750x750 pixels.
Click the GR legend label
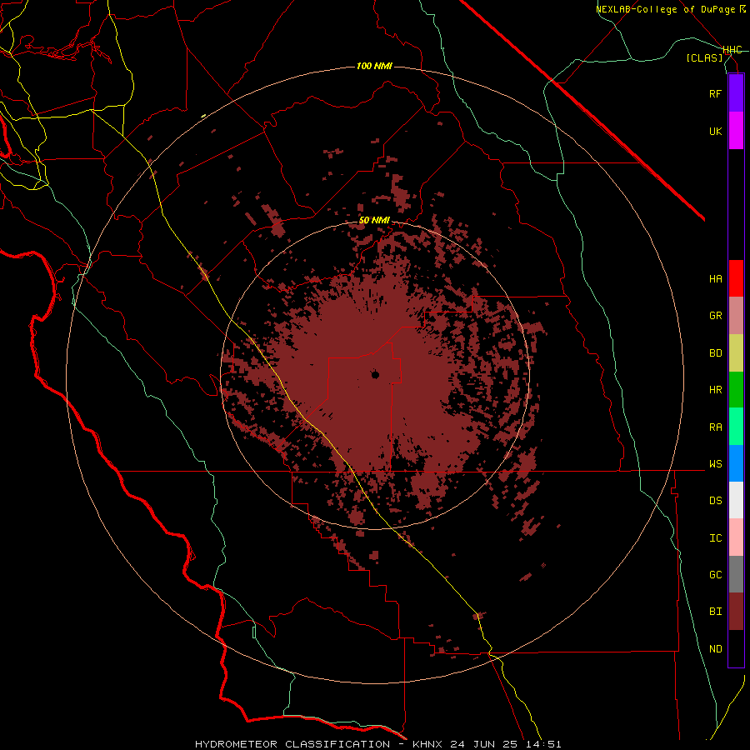(715, 316)
